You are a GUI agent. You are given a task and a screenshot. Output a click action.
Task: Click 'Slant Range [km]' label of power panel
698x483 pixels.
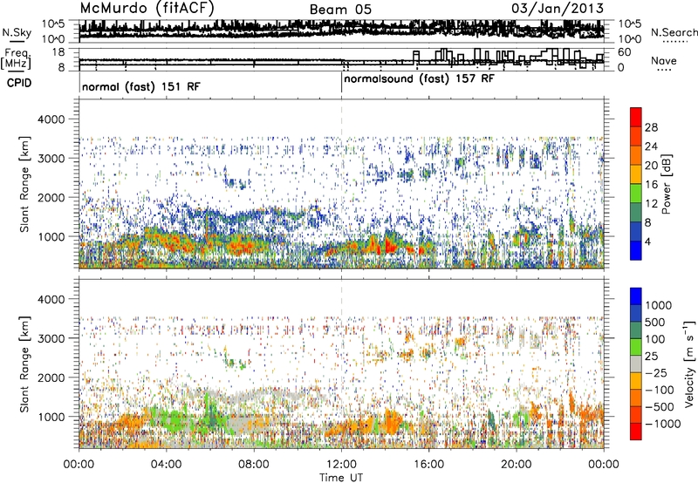25,184
